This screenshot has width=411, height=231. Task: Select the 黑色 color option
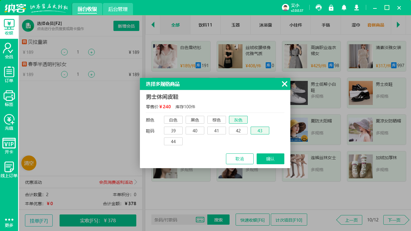[195, 120]
